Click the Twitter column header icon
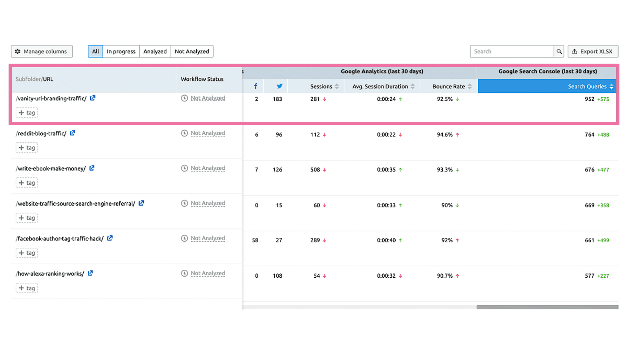Screen dimensions: 628x353 click(x=279, y=86)
